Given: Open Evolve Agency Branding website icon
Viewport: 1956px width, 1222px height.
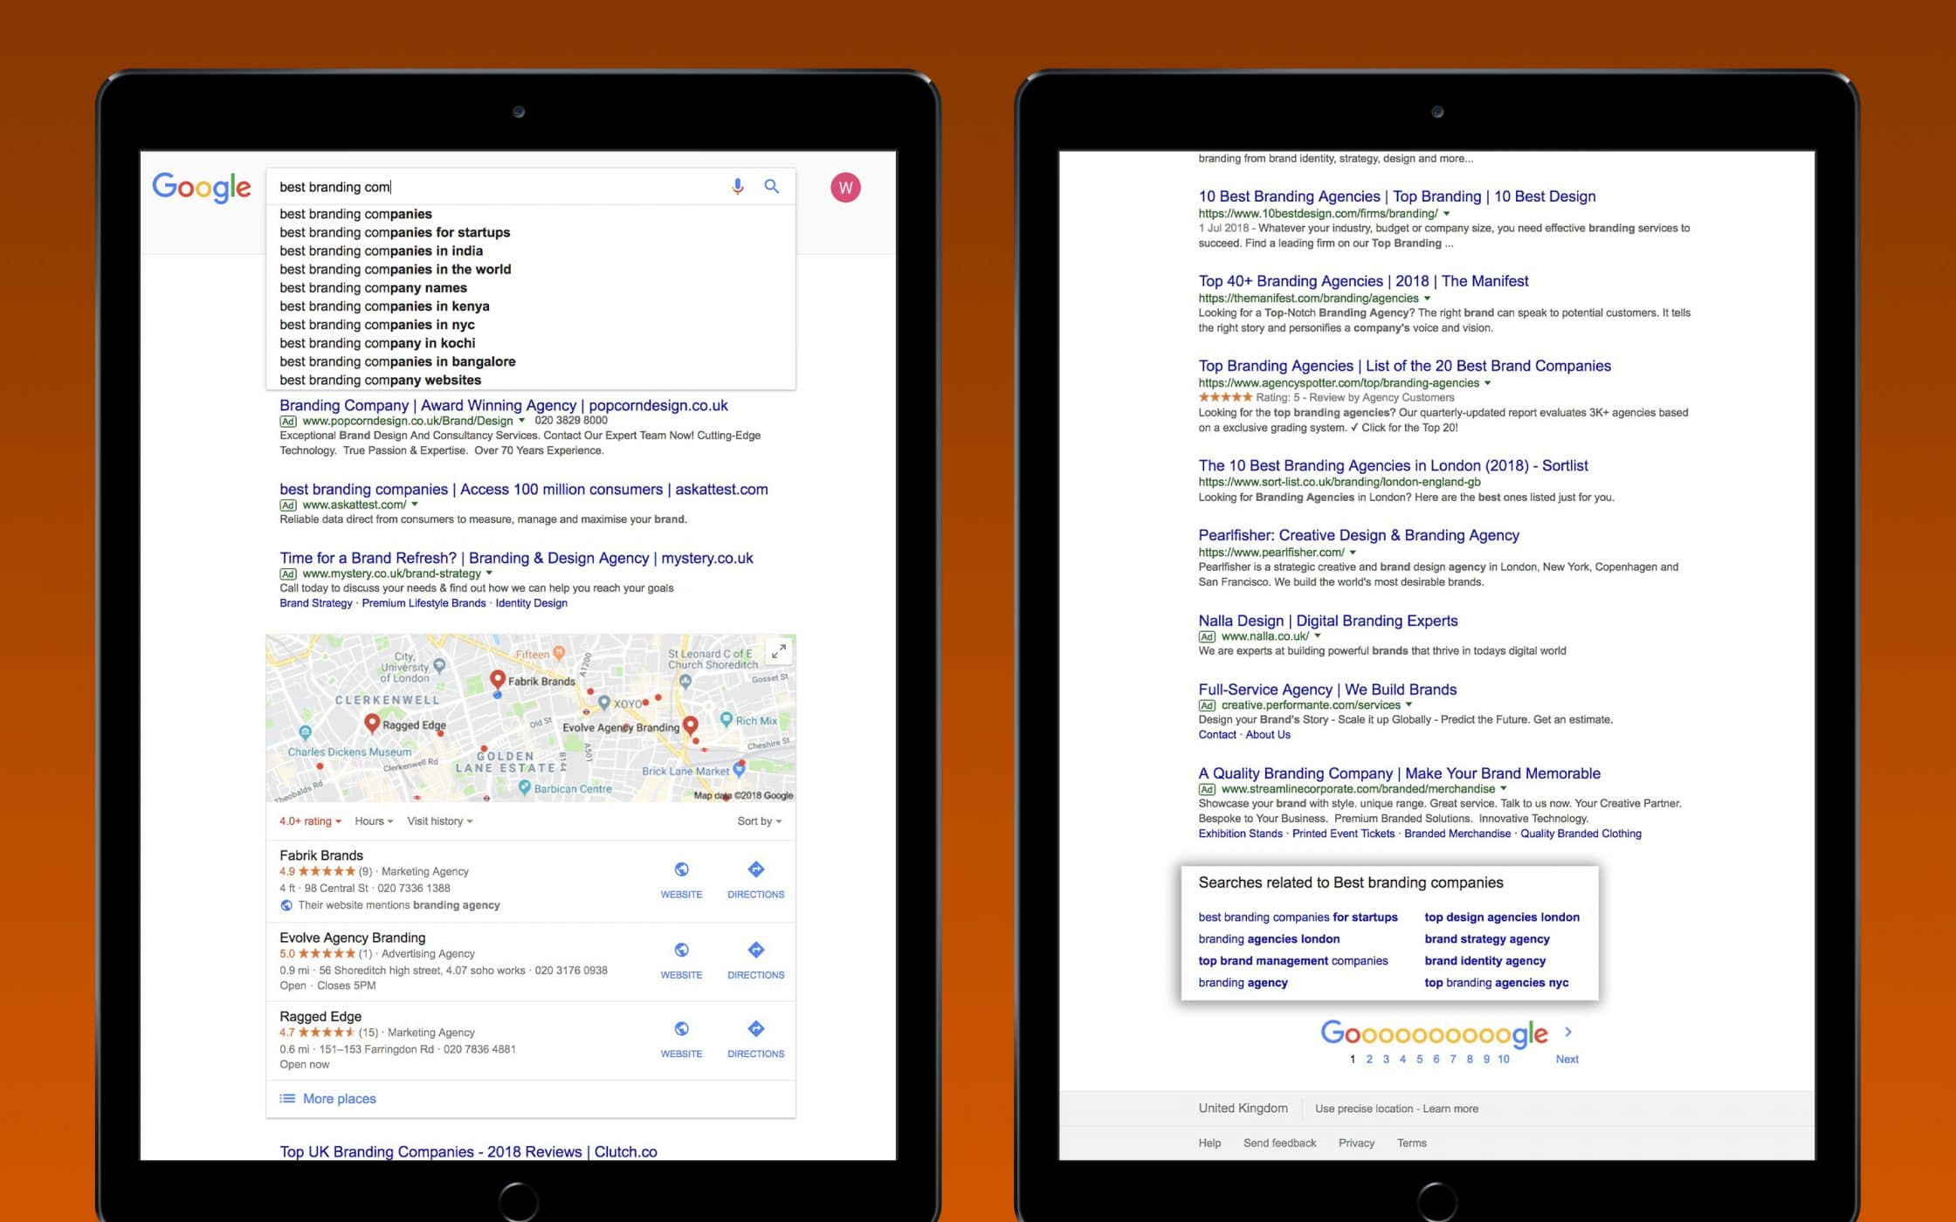Looking at the screenshot, I should point(681,950).
